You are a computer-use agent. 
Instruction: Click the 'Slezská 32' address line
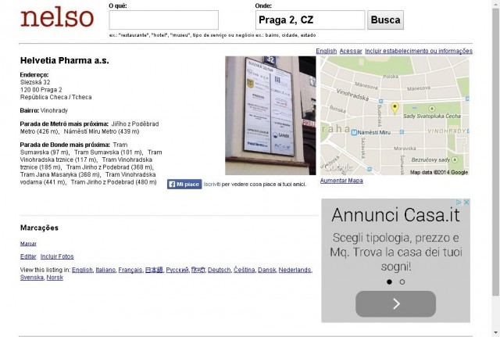(35, 82)
